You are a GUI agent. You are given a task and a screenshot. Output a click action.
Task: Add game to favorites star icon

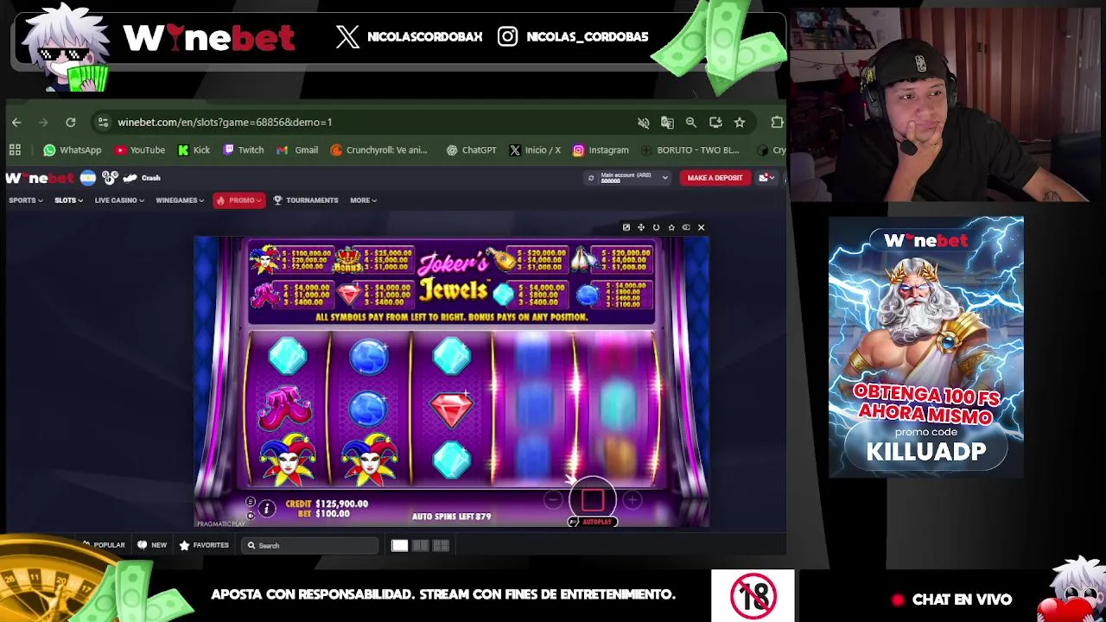[671, 228]
